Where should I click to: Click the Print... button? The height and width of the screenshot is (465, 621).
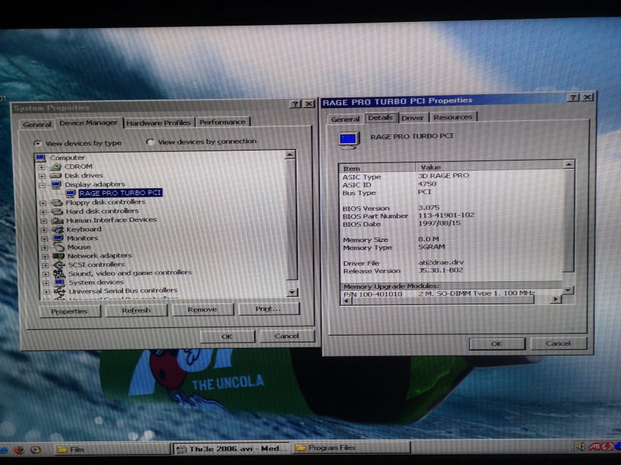[268, 309]
